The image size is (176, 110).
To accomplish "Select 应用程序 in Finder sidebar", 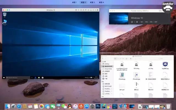I will (106, 71).
